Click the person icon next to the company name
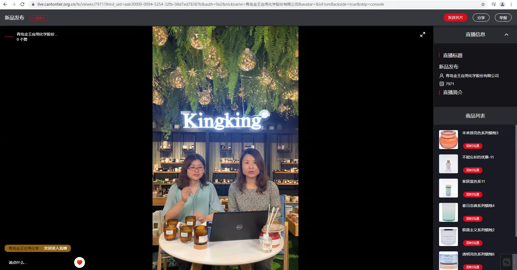The height and width of the screenshot is (270, 517). pos(441,76)
